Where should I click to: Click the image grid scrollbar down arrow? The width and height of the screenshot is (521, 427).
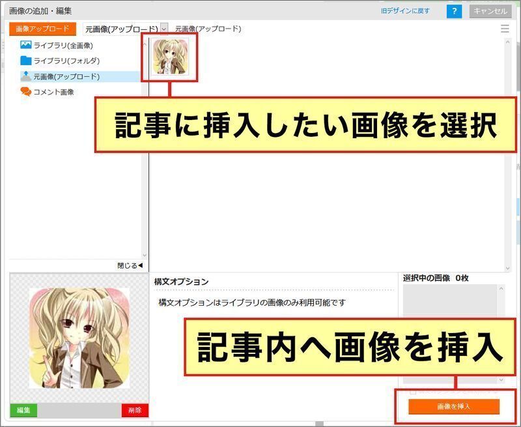[507, 268]
